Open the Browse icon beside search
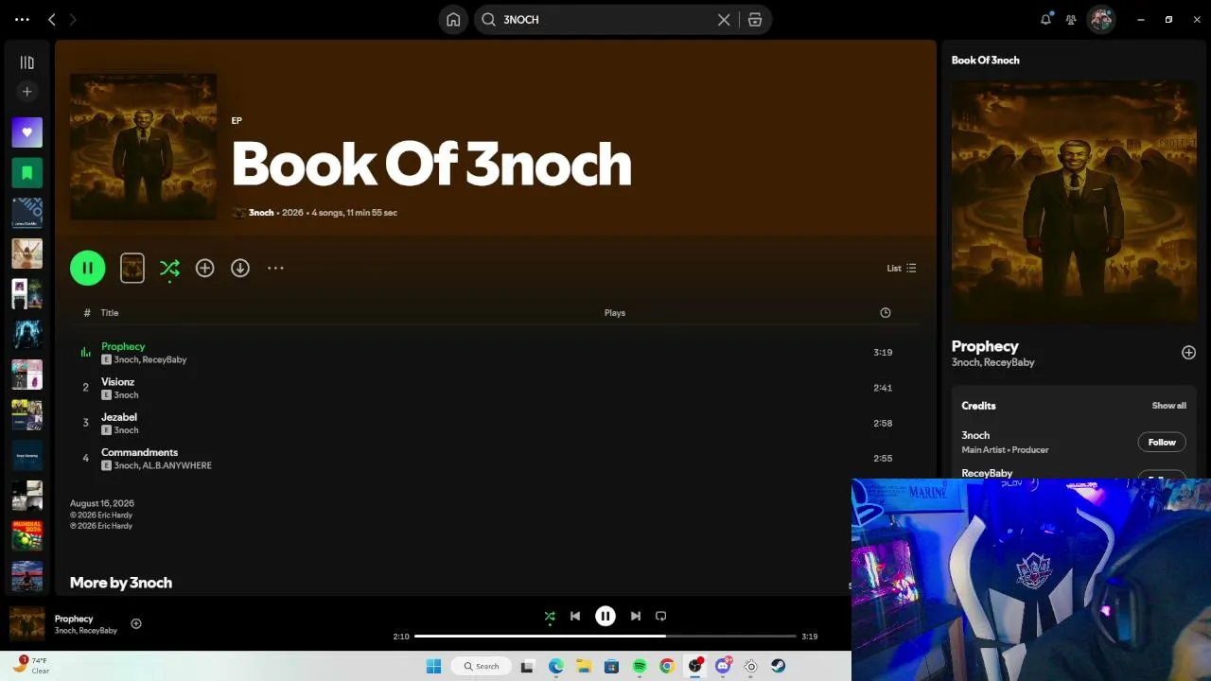The image size is (1211, 681). [755, 19]
